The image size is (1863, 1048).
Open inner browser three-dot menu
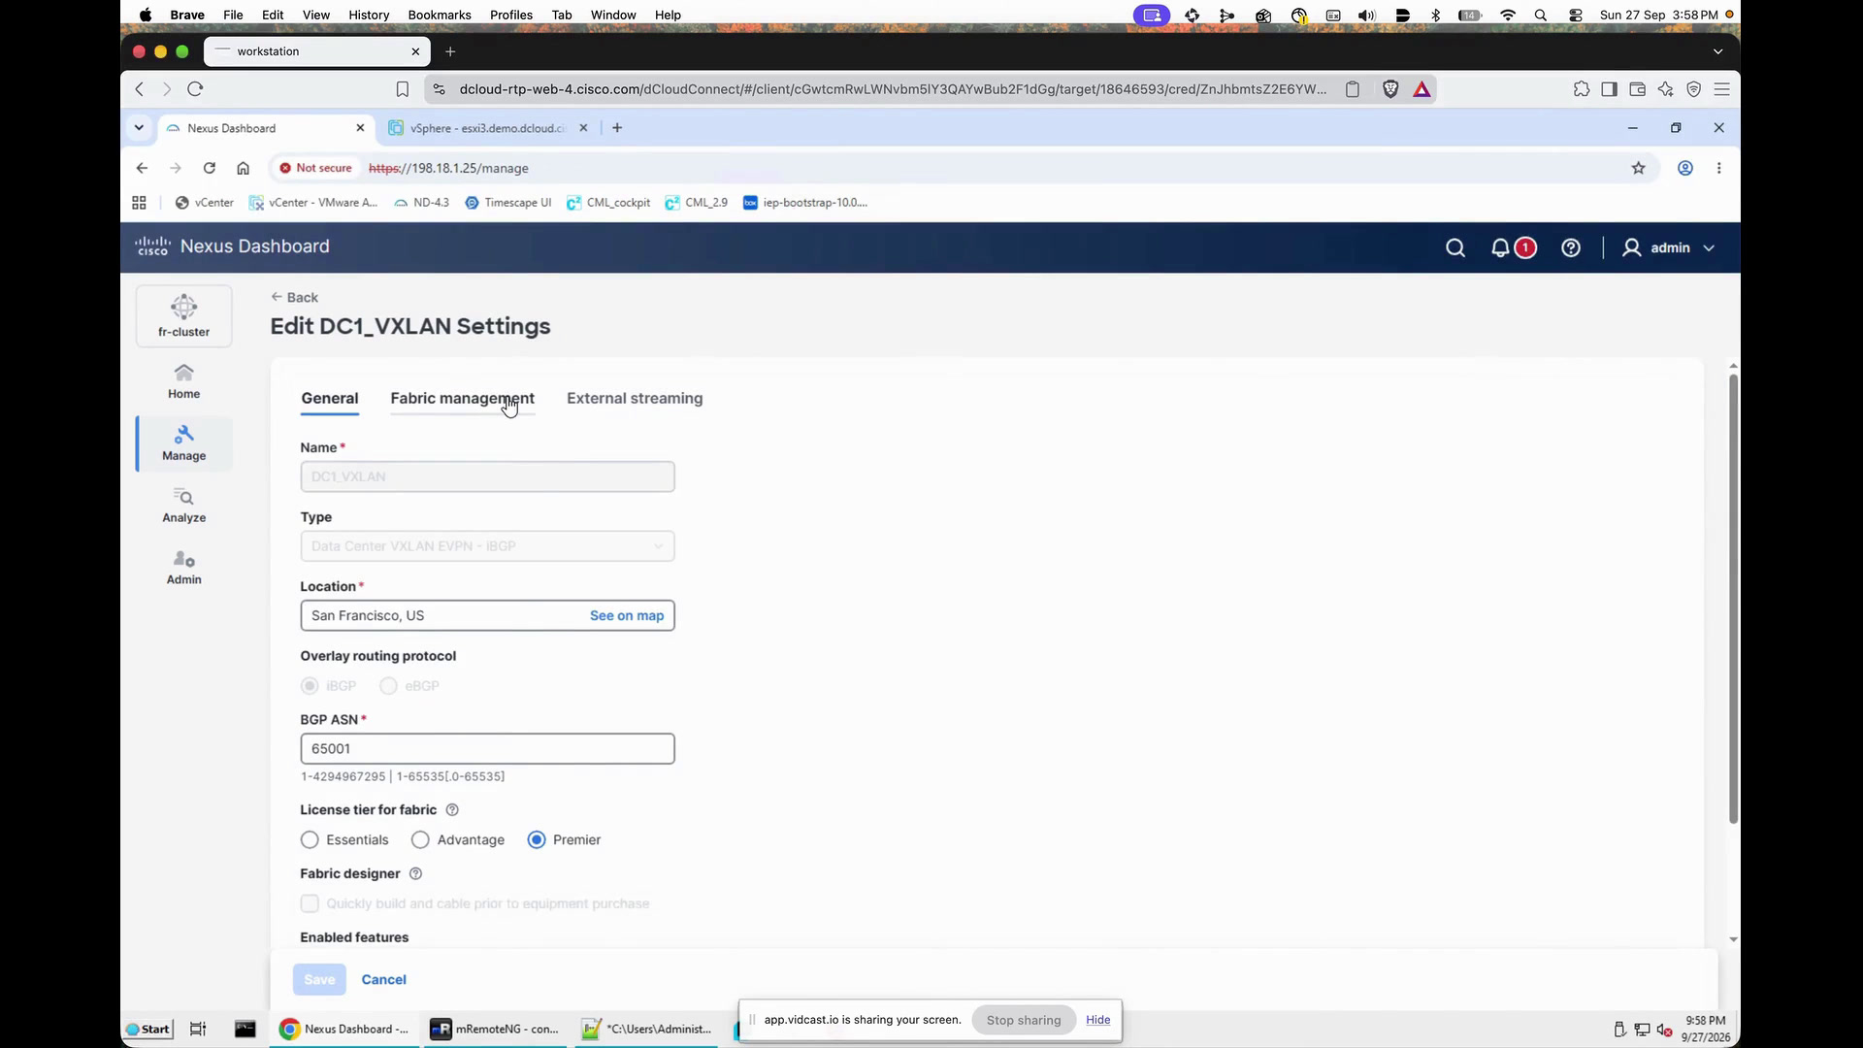coord(1718,168)
